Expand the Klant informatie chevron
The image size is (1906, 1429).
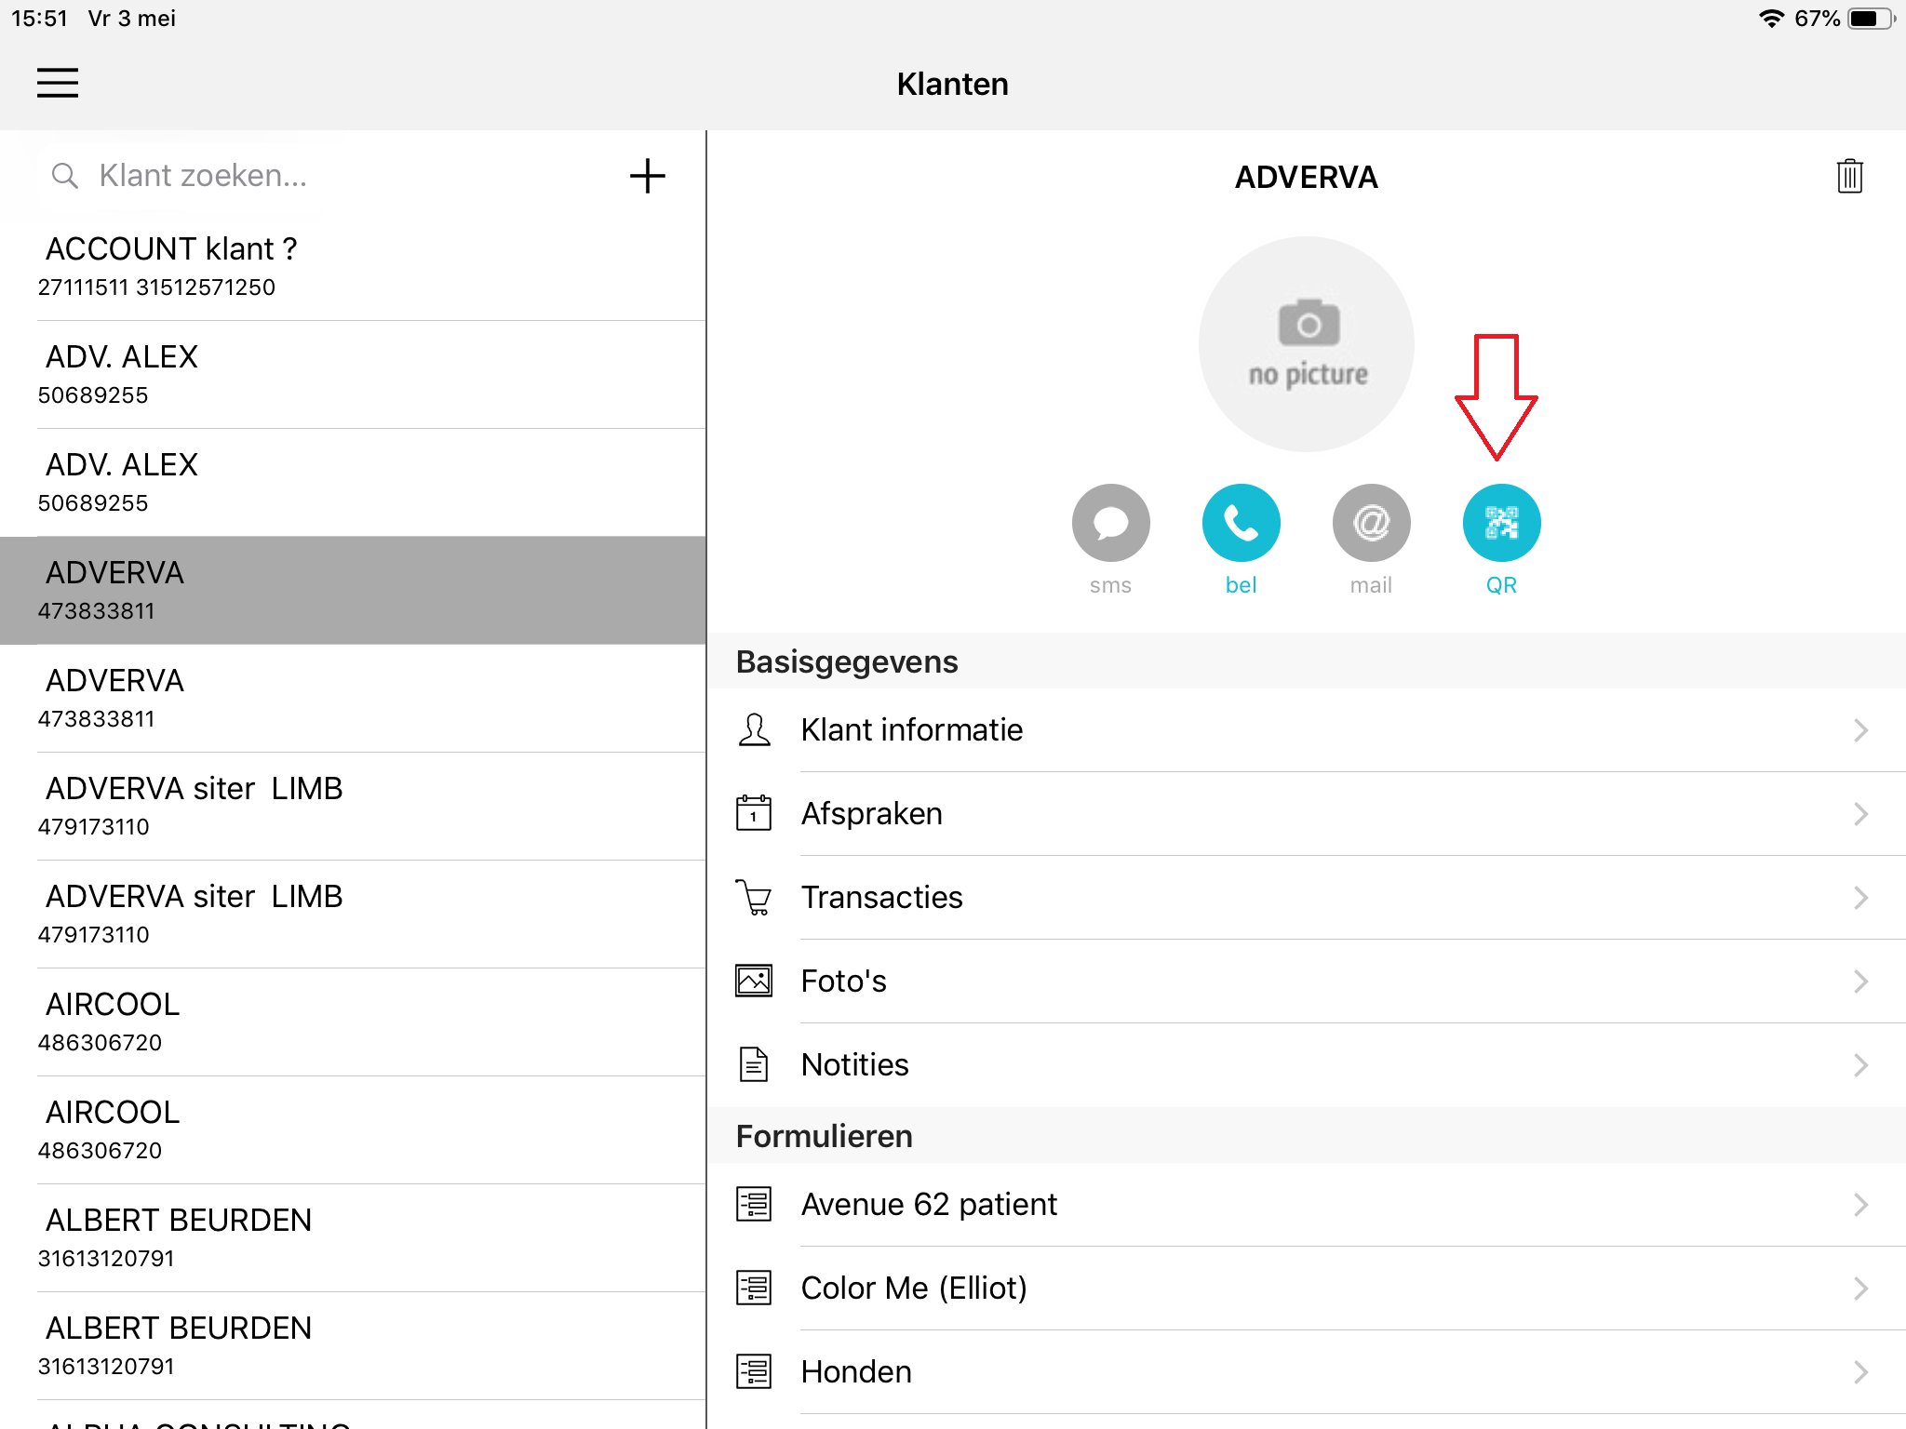1860,730
